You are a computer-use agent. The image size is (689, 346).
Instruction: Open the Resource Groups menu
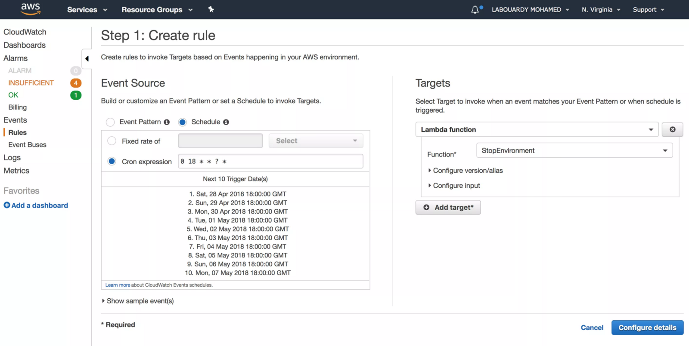pos(157,9)
